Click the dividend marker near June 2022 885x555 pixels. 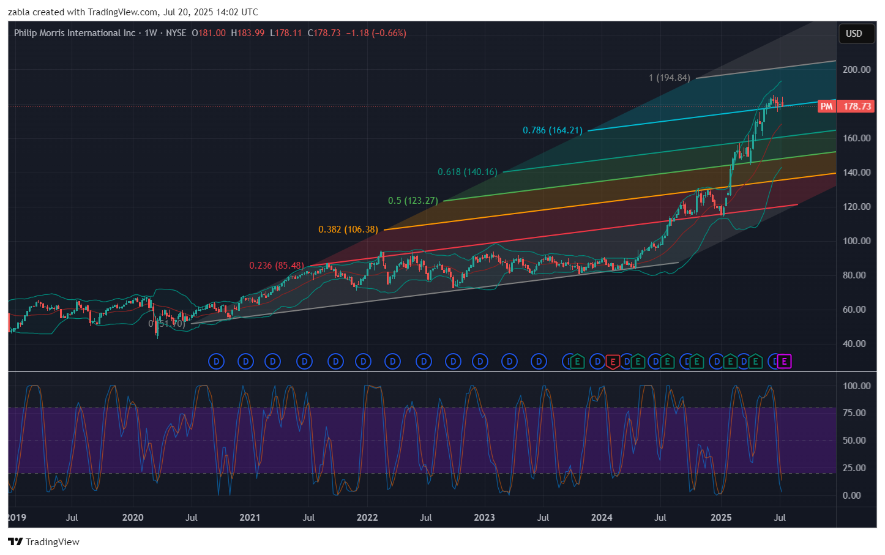[424, 362]
